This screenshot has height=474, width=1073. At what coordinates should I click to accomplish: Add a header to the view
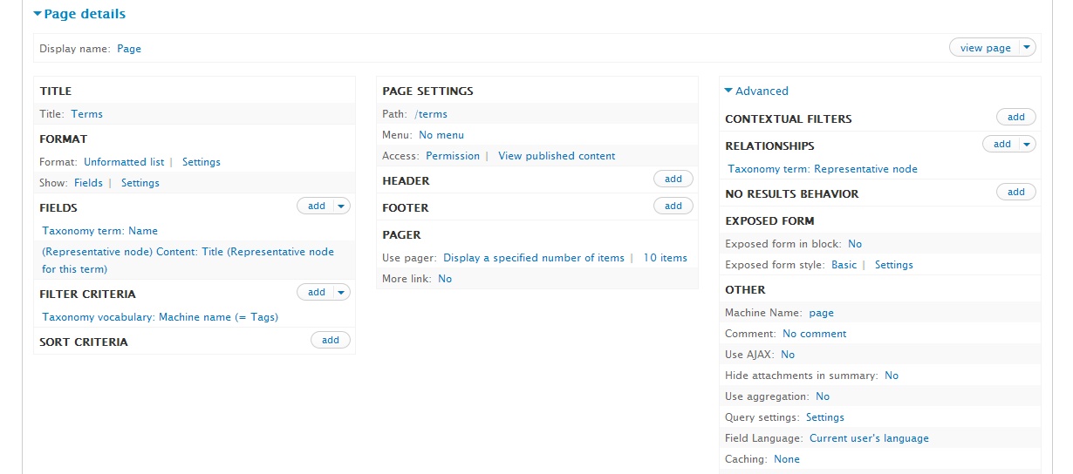[x=673, y=179]
